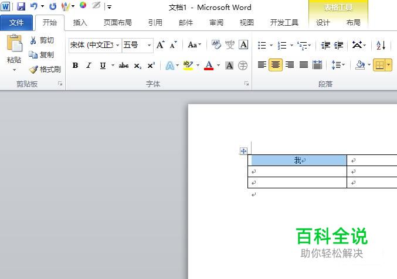Open Table Tools 设计 tab
Image resolution: width=397 pixels, height=279 pixels.
tap(323, 23)
